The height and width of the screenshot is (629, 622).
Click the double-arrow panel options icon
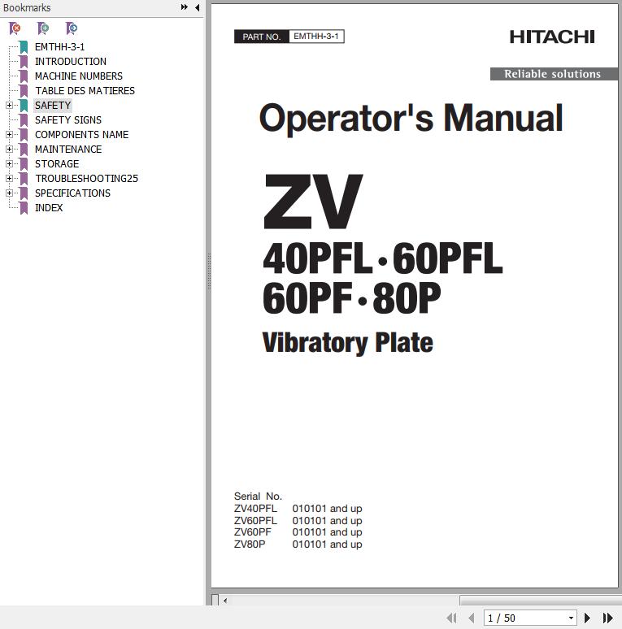tap(185, 7)
